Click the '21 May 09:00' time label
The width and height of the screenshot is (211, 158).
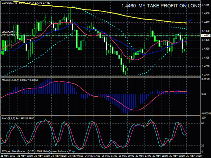pyautogui.click(x=25, y=156)
